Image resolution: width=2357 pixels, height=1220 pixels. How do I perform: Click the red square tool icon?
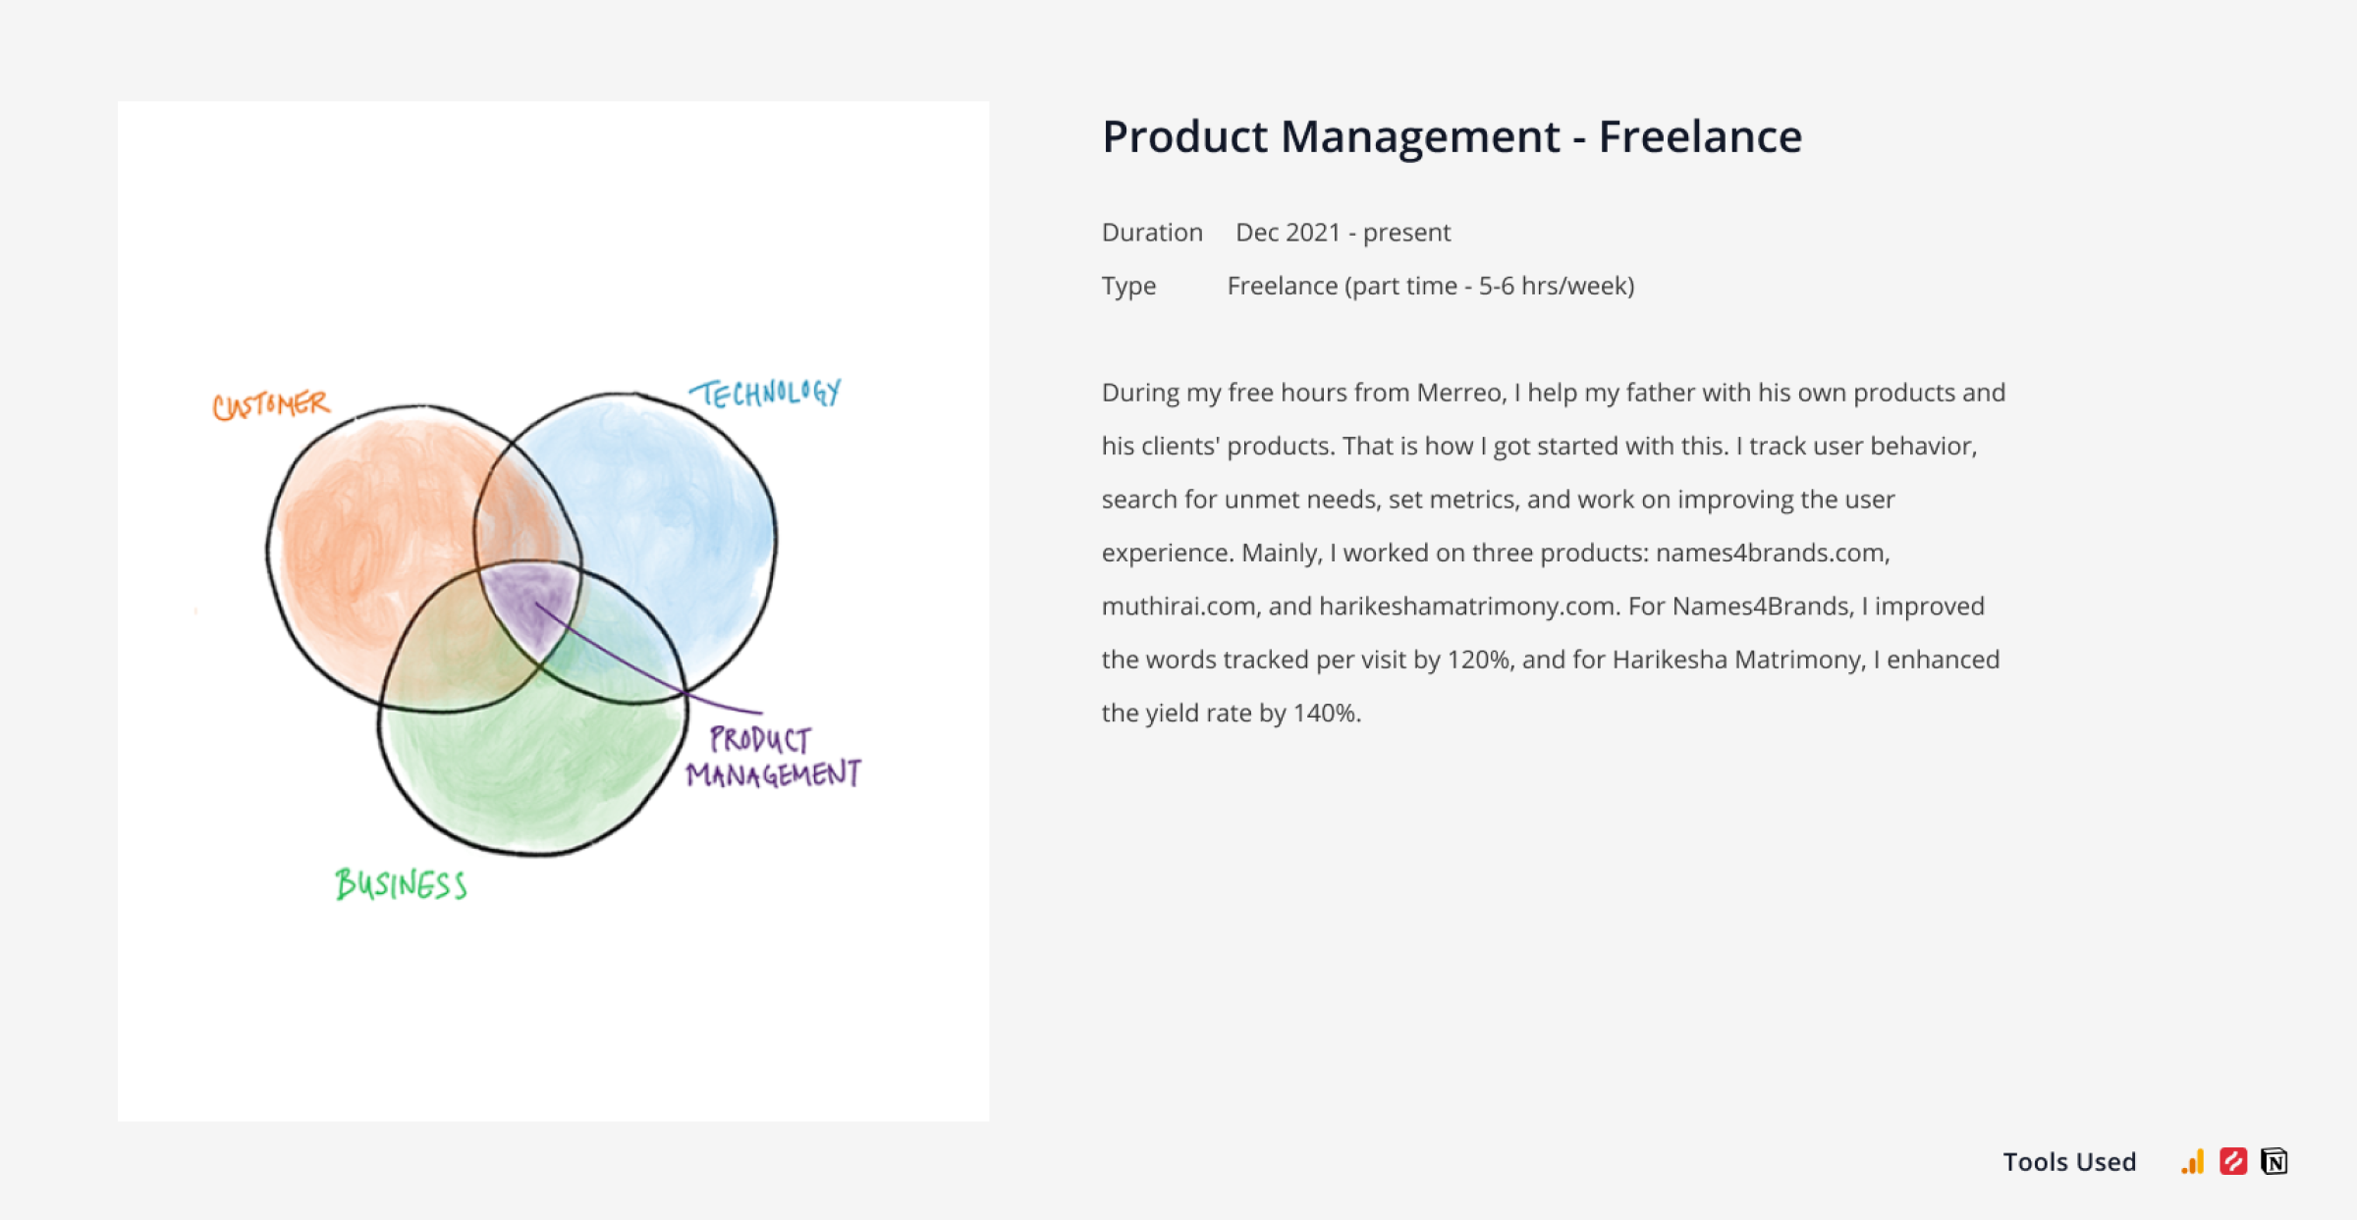[x=2233, y=1162]
